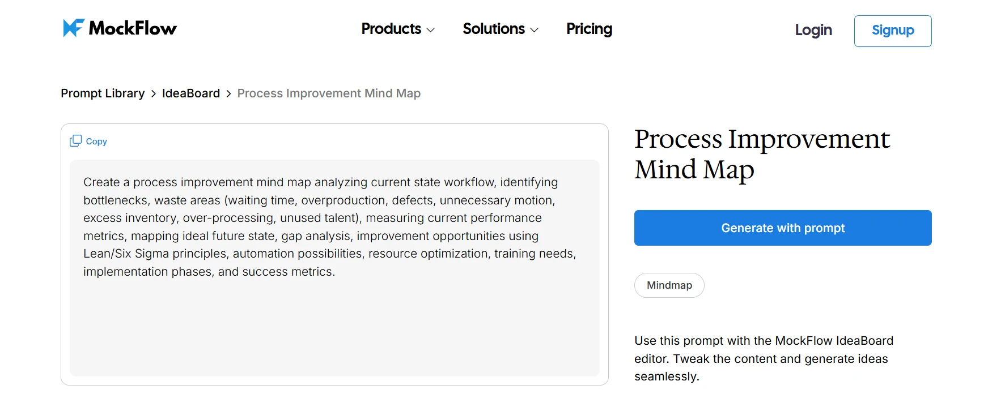Select the Signup button in the header

click(892, 31)
